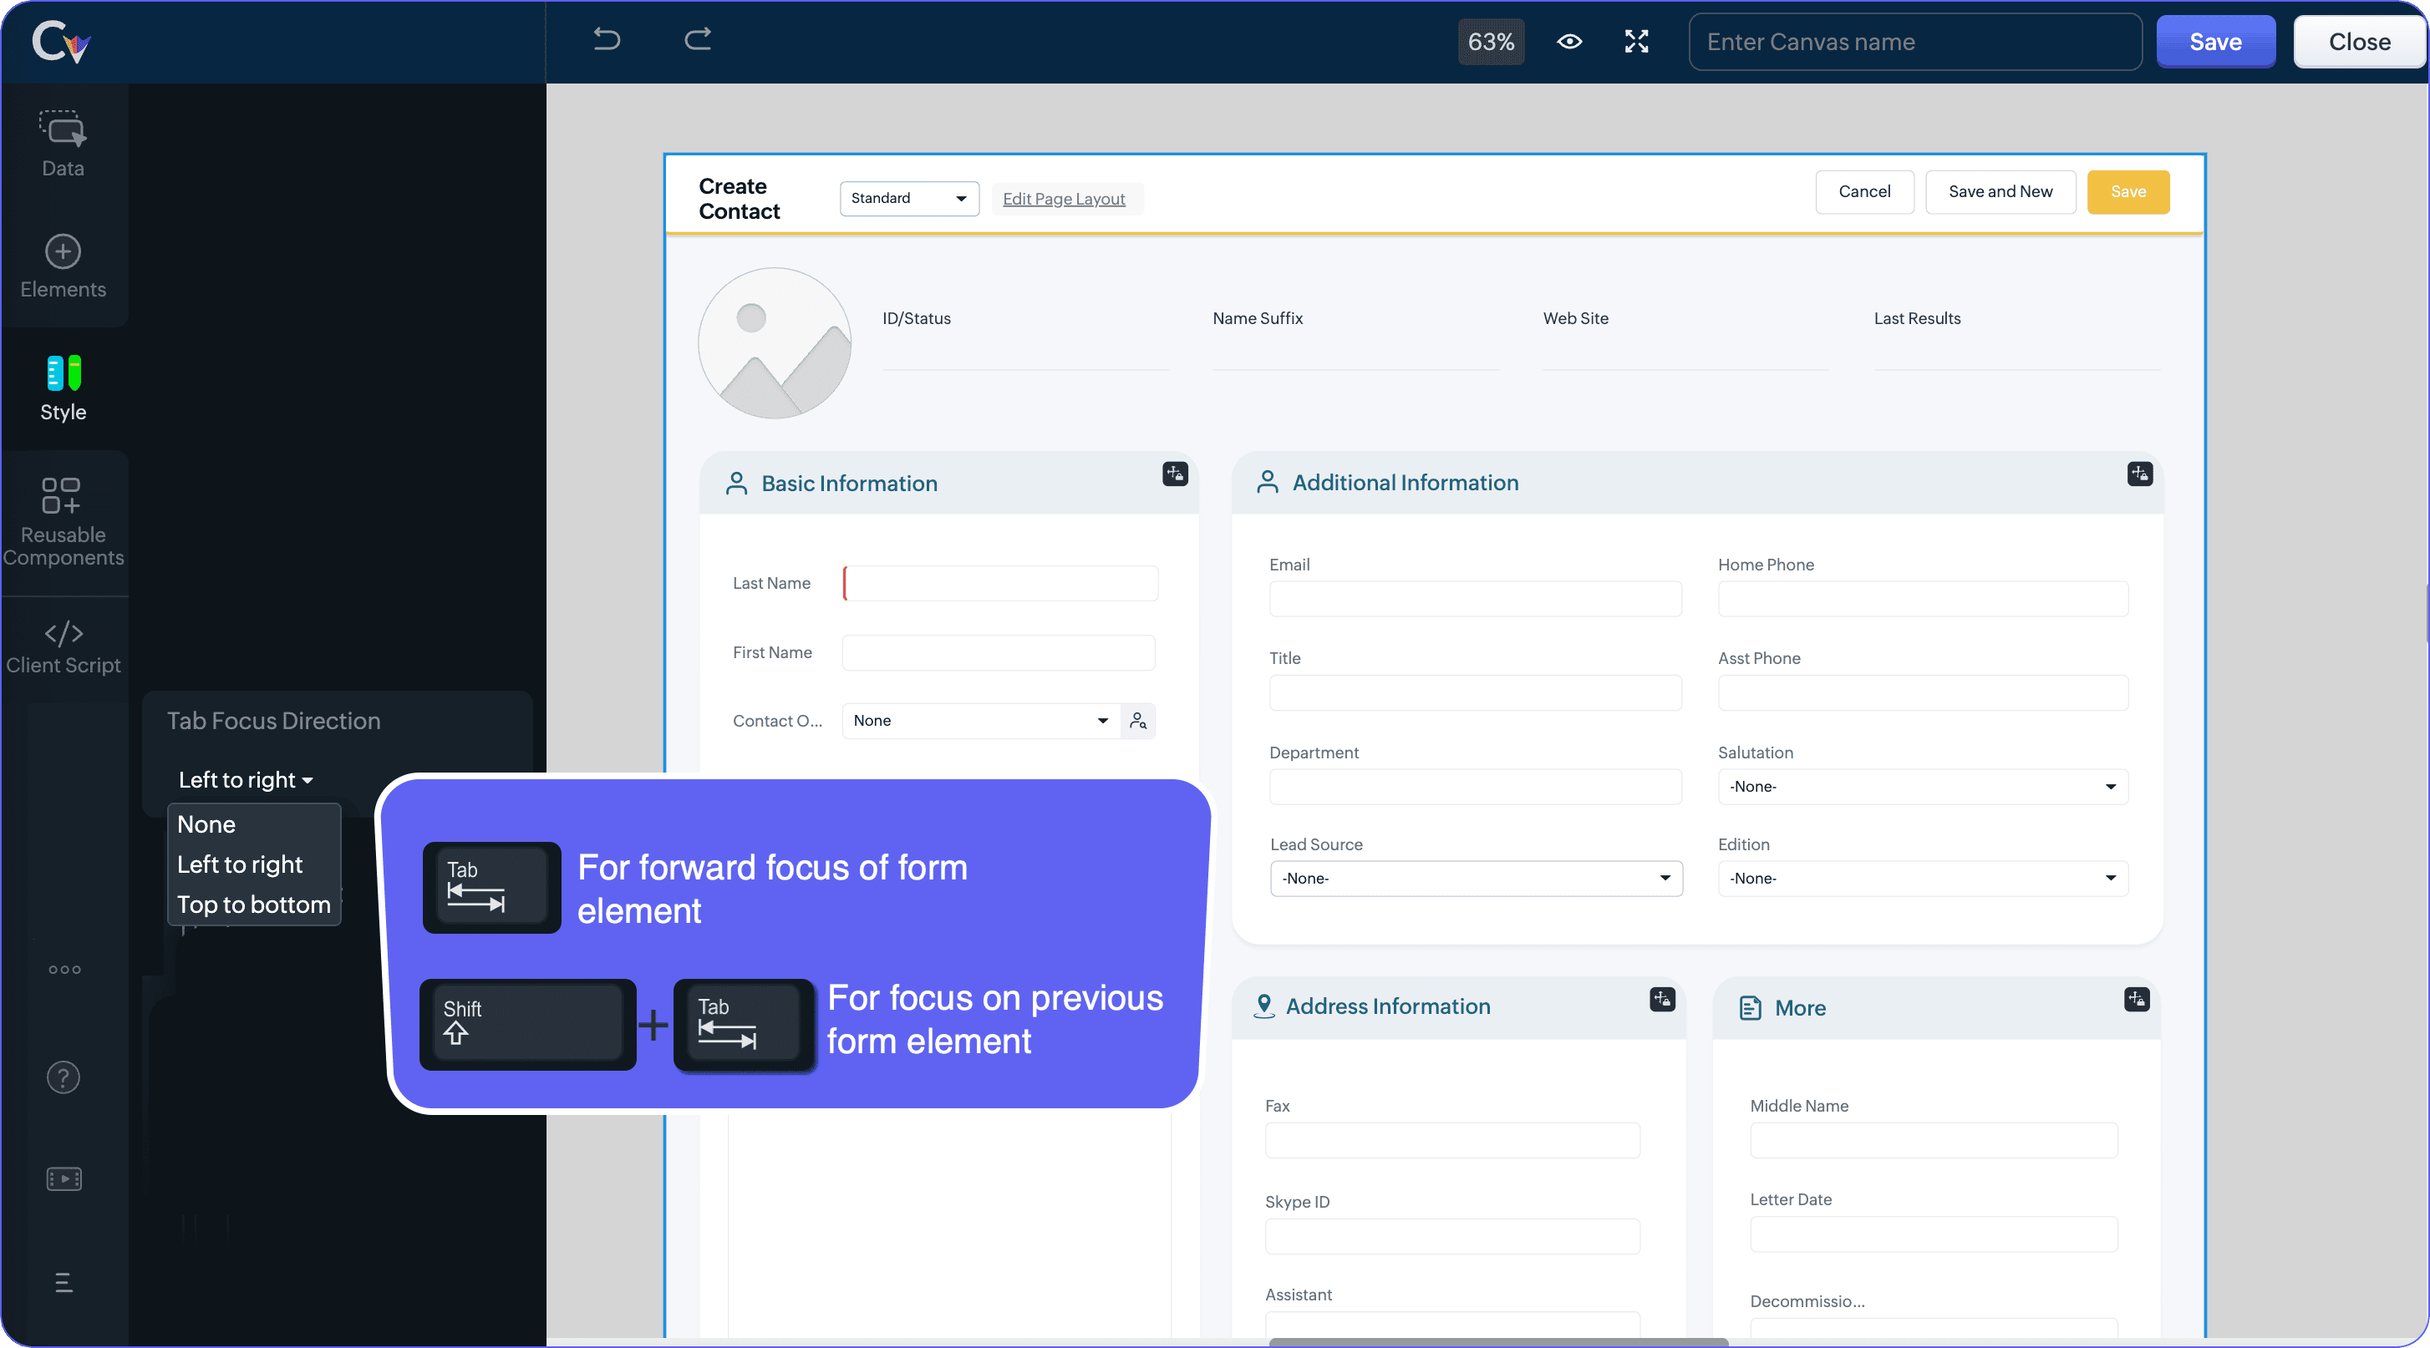
Task: Click the fullscreen expand icon
Action: pyautogui.click(x=1635, y=42)
